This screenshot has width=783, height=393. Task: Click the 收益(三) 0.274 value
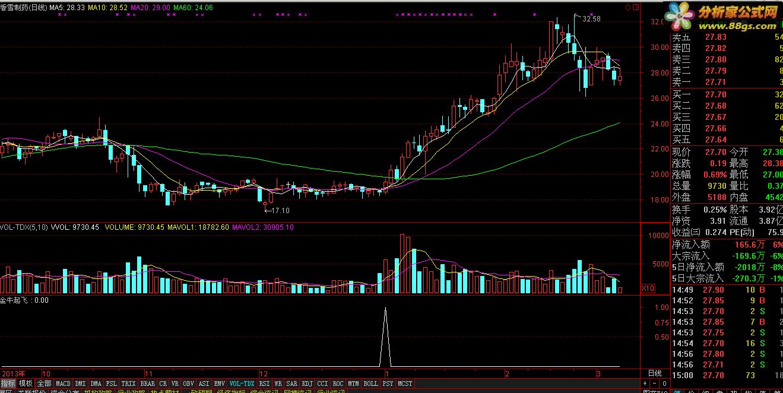pyautogui.click(x=715, y=232)
